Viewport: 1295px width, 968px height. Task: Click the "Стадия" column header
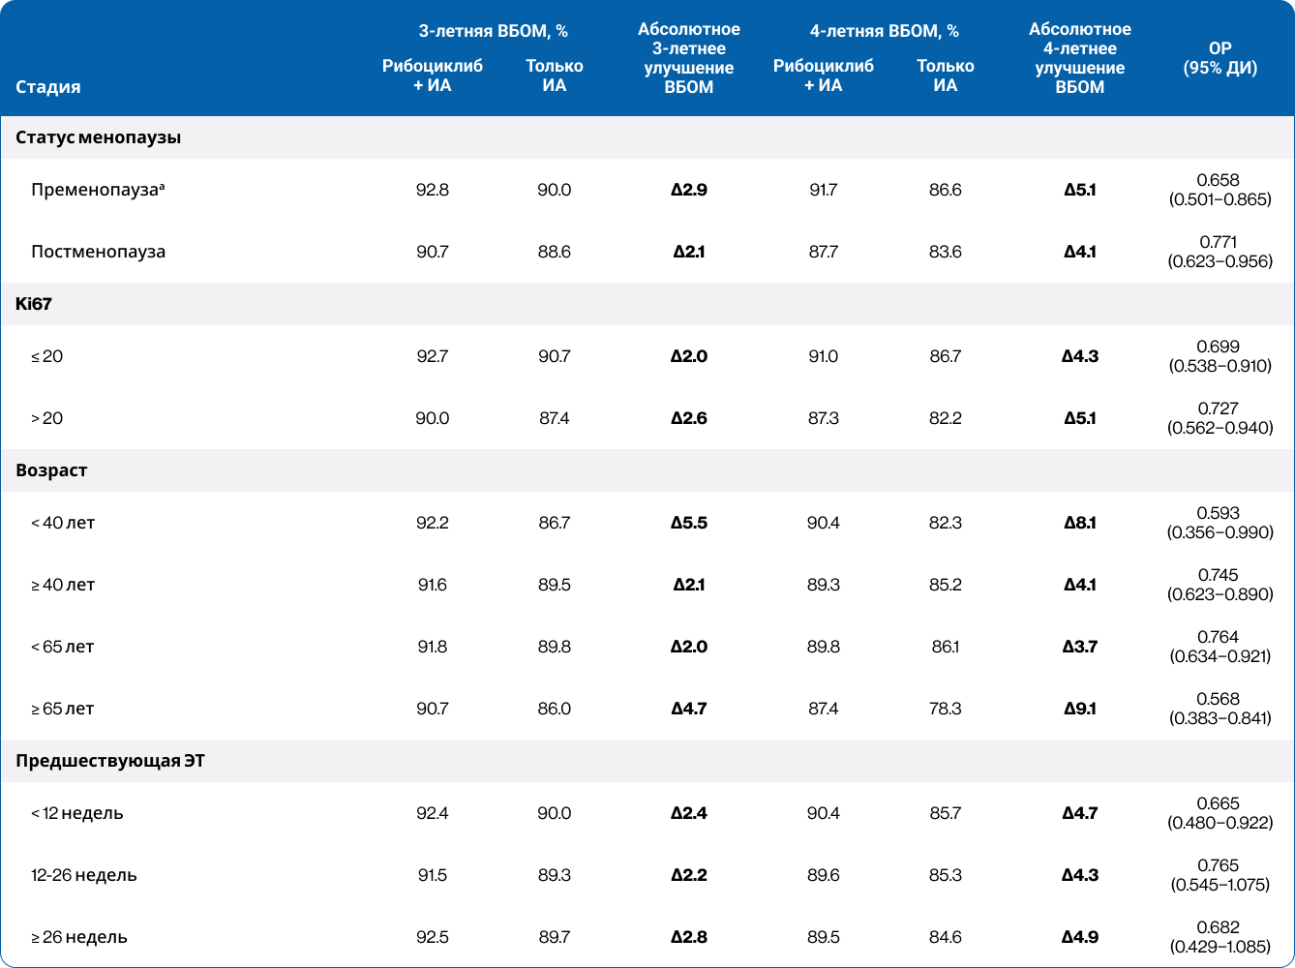(48, 87)
